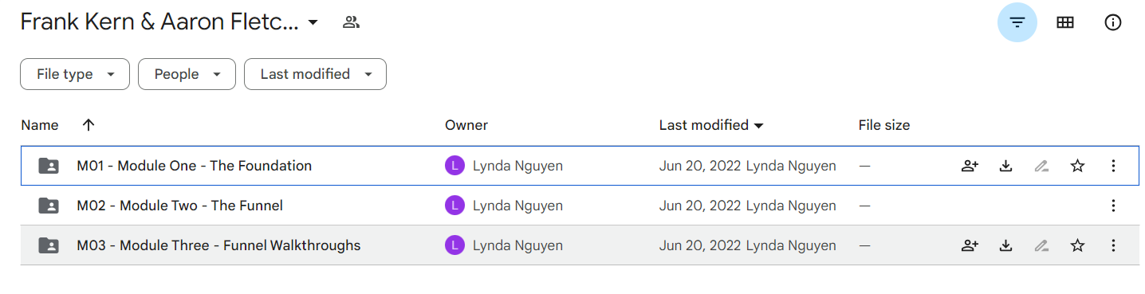Open the view details info icon
1145x294 pixels.
pos(1112,22)
